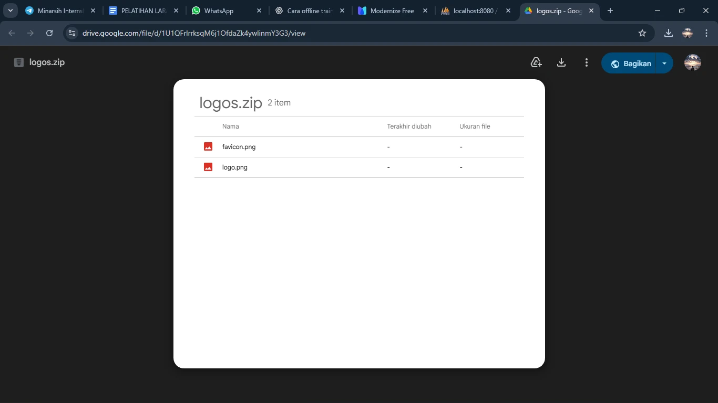The image size is (718, 403).
Task: Click the favicon.png image file icon
Action: click(x=208, y=147)
